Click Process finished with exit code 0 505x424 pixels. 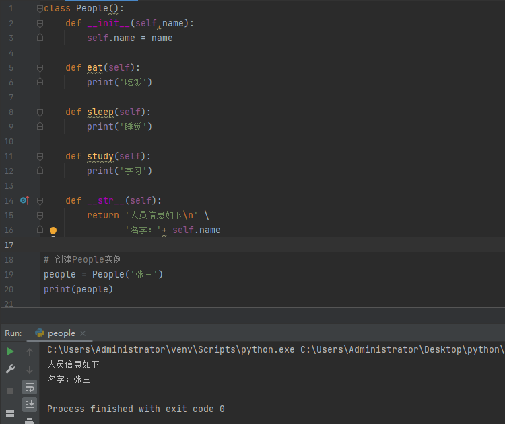[x=136, y=409]
